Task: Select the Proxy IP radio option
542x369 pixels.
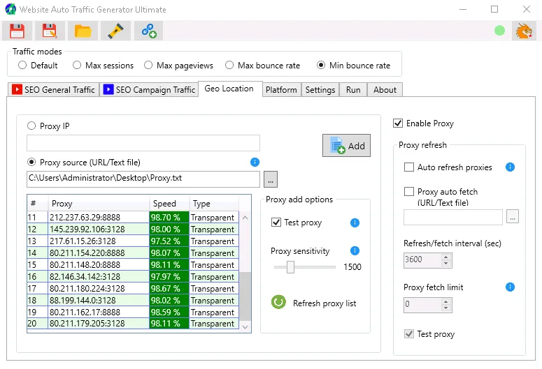Action: pyautogui.click(x=31, y=126)
